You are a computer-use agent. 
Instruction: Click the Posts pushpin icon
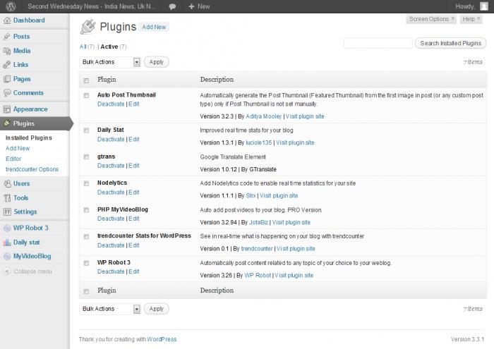pos(7,37)
